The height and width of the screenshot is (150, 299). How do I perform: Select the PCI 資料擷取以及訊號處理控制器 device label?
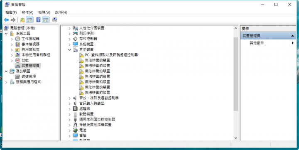[111, 55]
